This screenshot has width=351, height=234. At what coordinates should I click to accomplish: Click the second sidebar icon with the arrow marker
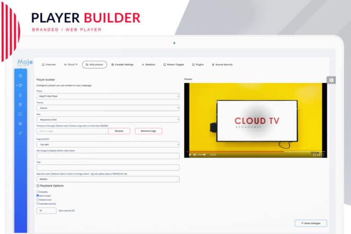point(20,85)
